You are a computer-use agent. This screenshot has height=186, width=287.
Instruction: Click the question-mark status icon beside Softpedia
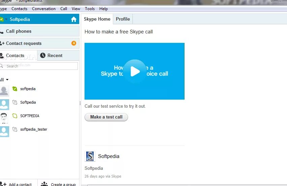point(15,102)
